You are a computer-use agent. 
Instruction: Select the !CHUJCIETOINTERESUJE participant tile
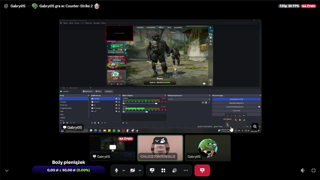click(160, 148)
